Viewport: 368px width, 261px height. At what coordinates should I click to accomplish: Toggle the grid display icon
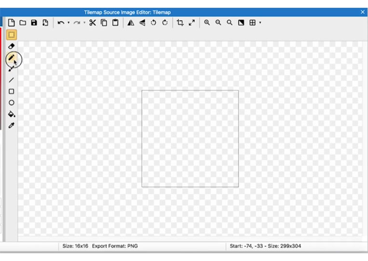click(253, 23)
